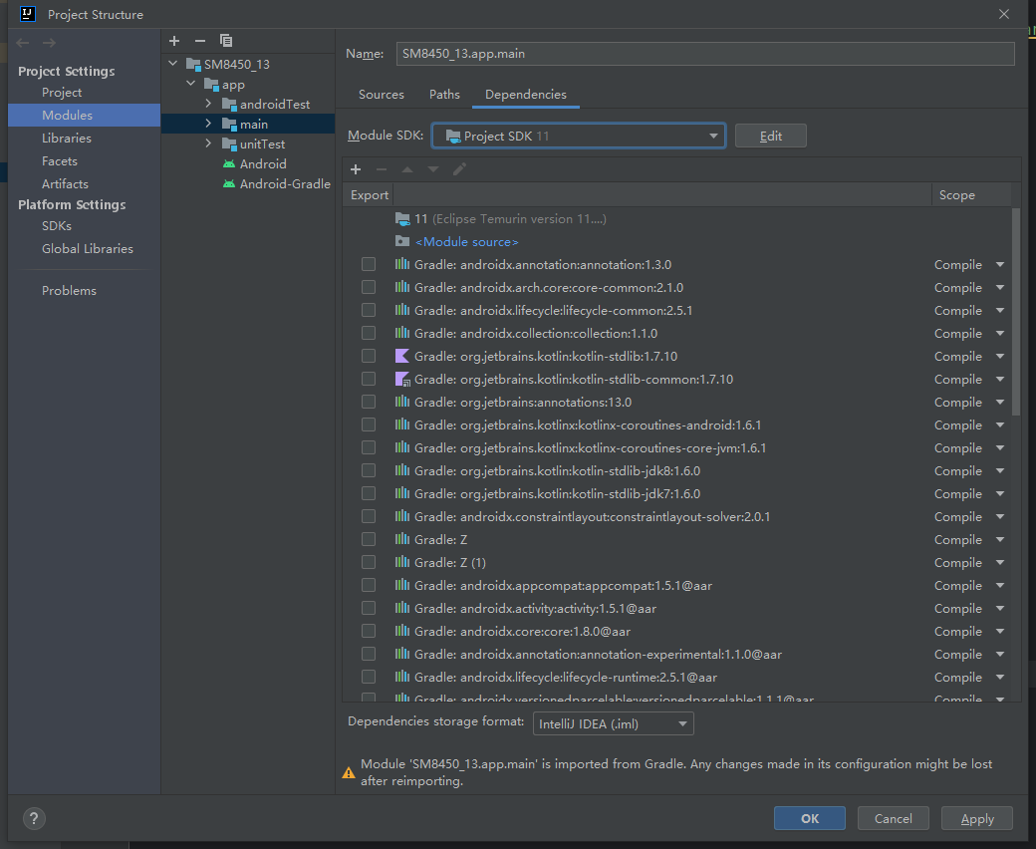
Task: Click the Export column header
Action: click(x=370, y=195)
